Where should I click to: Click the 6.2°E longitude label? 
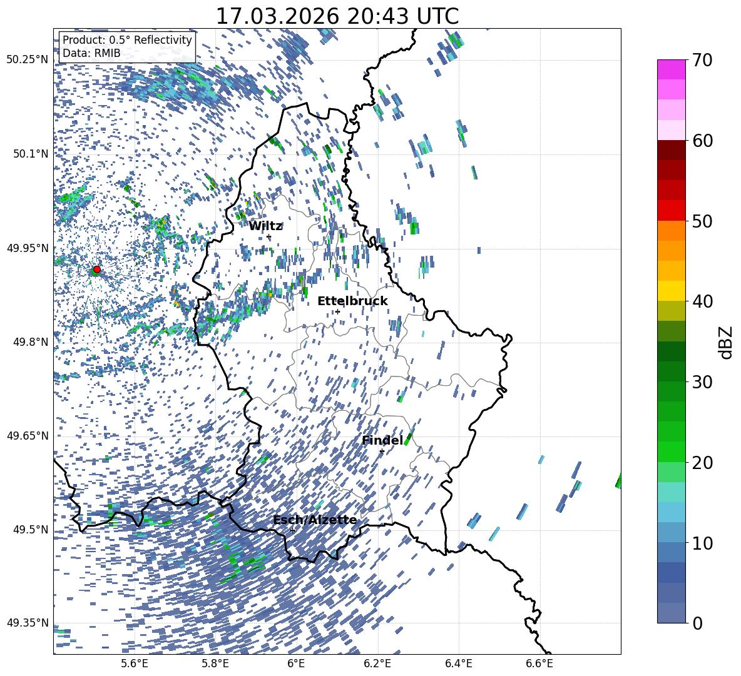(377, 663)
